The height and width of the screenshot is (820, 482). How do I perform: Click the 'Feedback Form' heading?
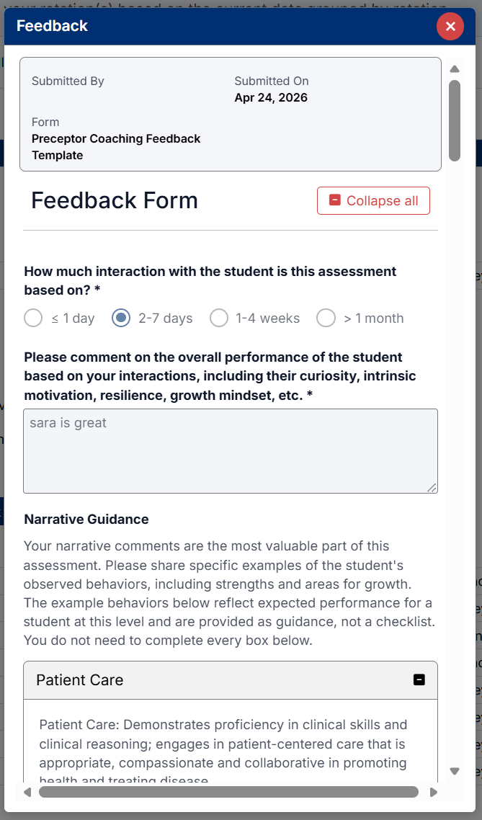point(114,200)
